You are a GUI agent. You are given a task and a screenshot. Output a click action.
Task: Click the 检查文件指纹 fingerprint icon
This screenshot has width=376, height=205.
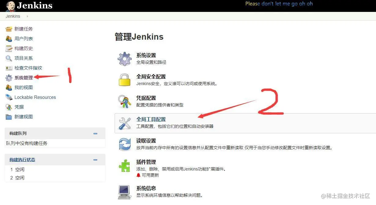pyautogui.click(x=9, y=68)
